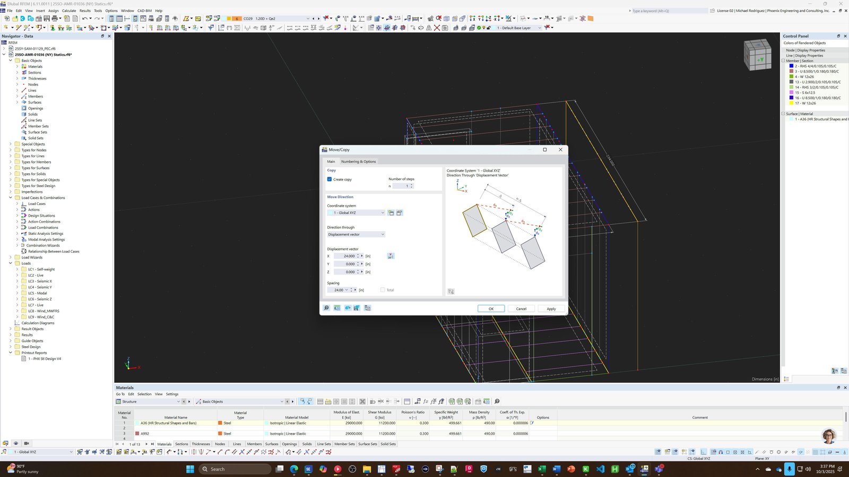
Task: Click the Apply button in dialog
Action: [x=551, y=308]
